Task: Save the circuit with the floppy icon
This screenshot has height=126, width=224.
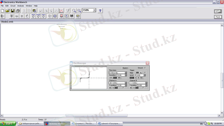Action: click(x=13, y=11)
